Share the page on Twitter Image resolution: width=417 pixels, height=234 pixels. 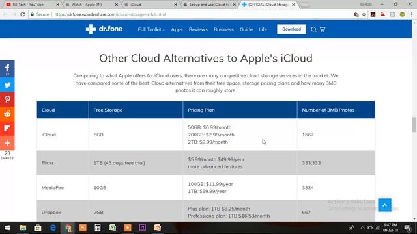click(x=7, y=84)
